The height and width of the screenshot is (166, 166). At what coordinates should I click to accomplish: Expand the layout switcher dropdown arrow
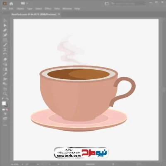coord(27,3)
